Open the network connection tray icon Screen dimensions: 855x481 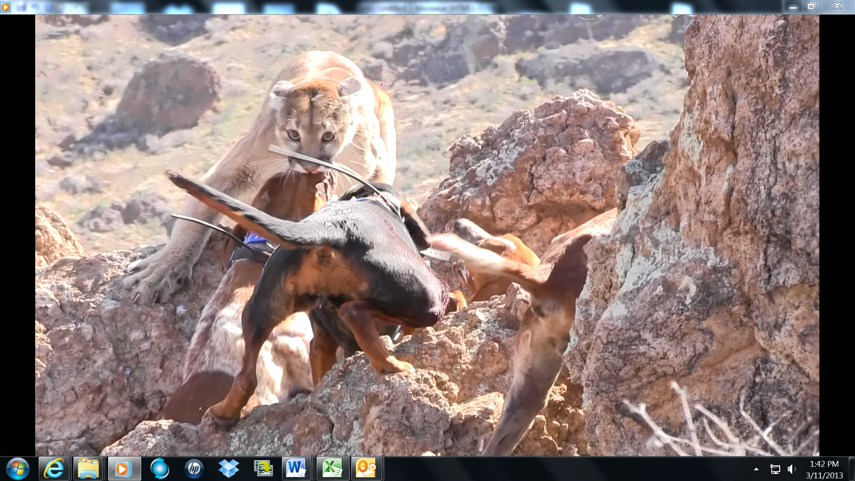(775, 469)
